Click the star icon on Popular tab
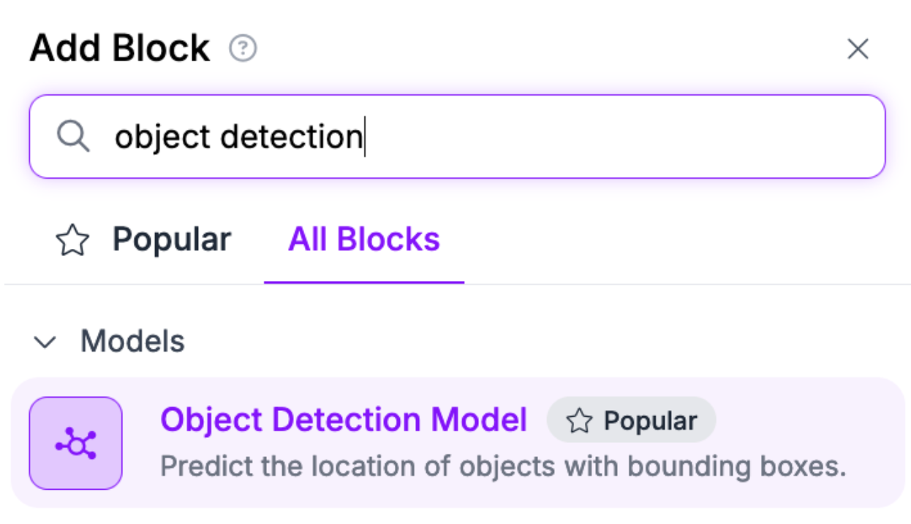 (72, 240)
